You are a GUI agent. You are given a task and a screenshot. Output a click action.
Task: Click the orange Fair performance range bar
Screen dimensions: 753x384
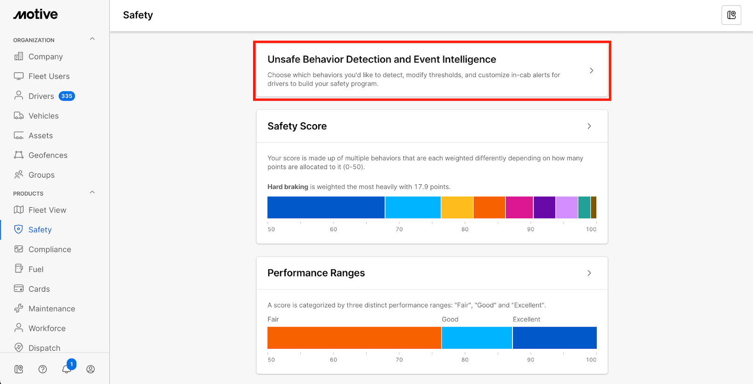click(x=354, y=338)
